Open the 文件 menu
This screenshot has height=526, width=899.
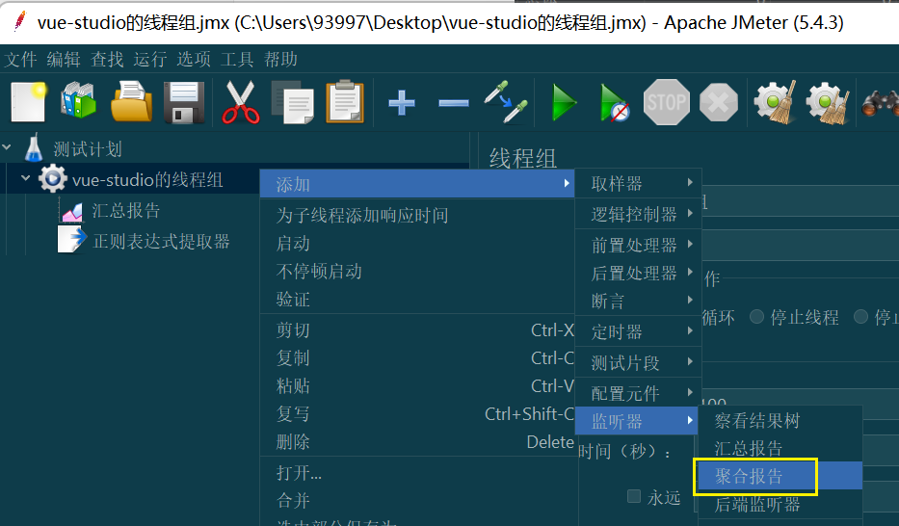(x=20, y=59)
